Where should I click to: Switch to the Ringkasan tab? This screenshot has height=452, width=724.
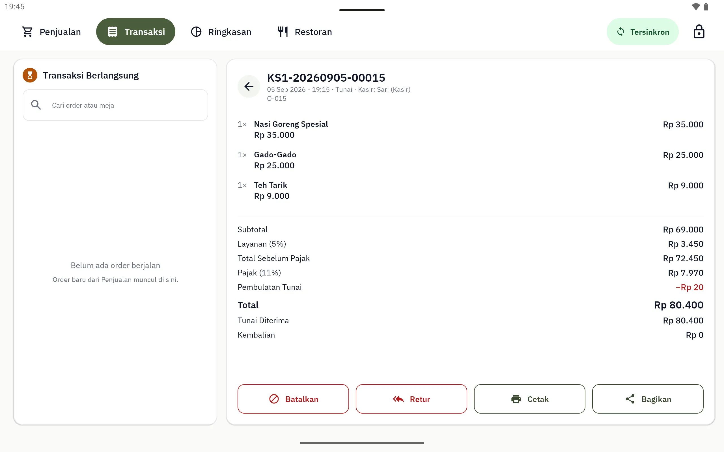(221, 32)
